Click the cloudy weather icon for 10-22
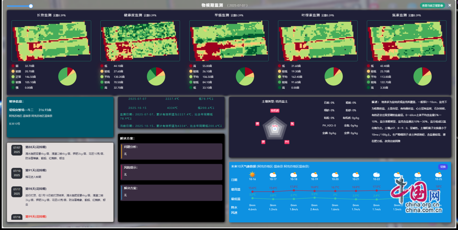The width and height of the screenshot is (458, 230). tap(377, 175)
